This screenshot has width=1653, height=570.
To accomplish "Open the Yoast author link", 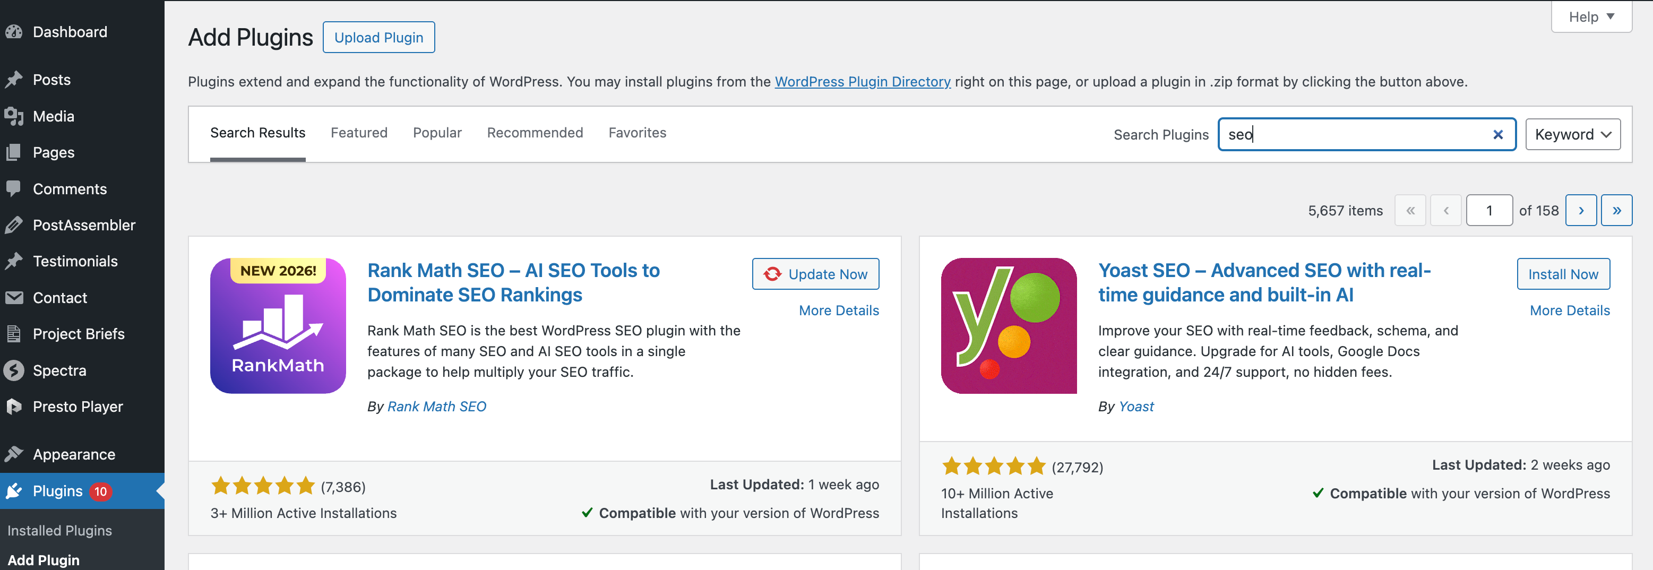I will pyautogui.click(x=1136, y=407).
